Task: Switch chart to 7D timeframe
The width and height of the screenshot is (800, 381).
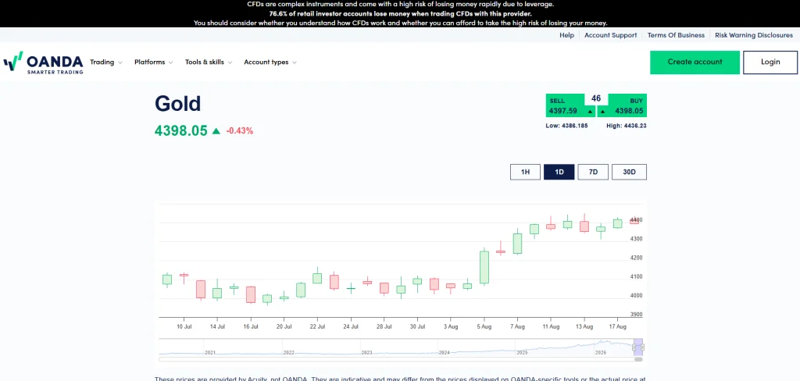Action: [x=593, y=172]
